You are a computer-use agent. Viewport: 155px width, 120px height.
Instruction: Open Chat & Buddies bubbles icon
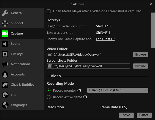(5, 85)
